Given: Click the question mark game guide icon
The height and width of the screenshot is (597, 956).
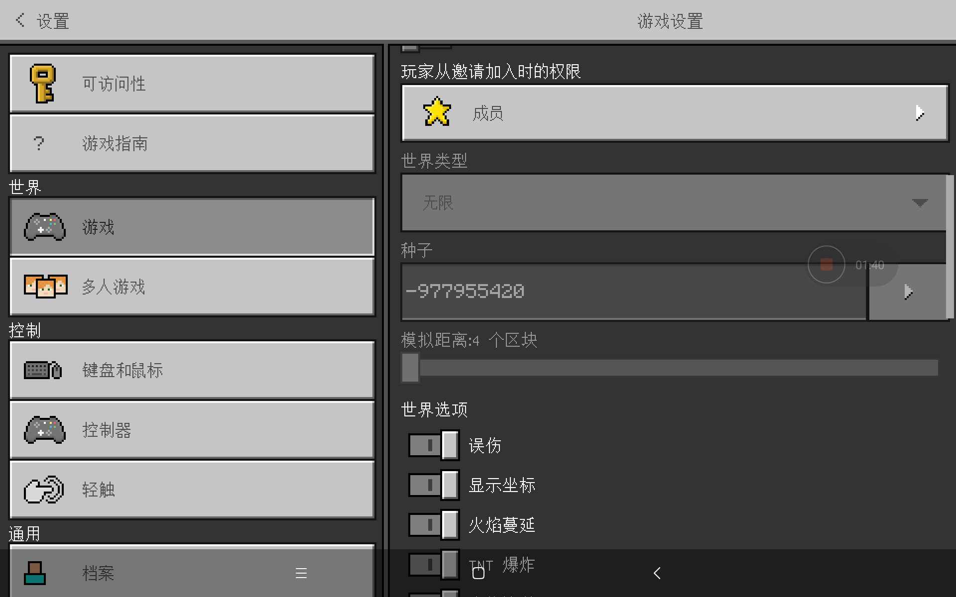Looking at the screenshot, I should pos(39,144).
